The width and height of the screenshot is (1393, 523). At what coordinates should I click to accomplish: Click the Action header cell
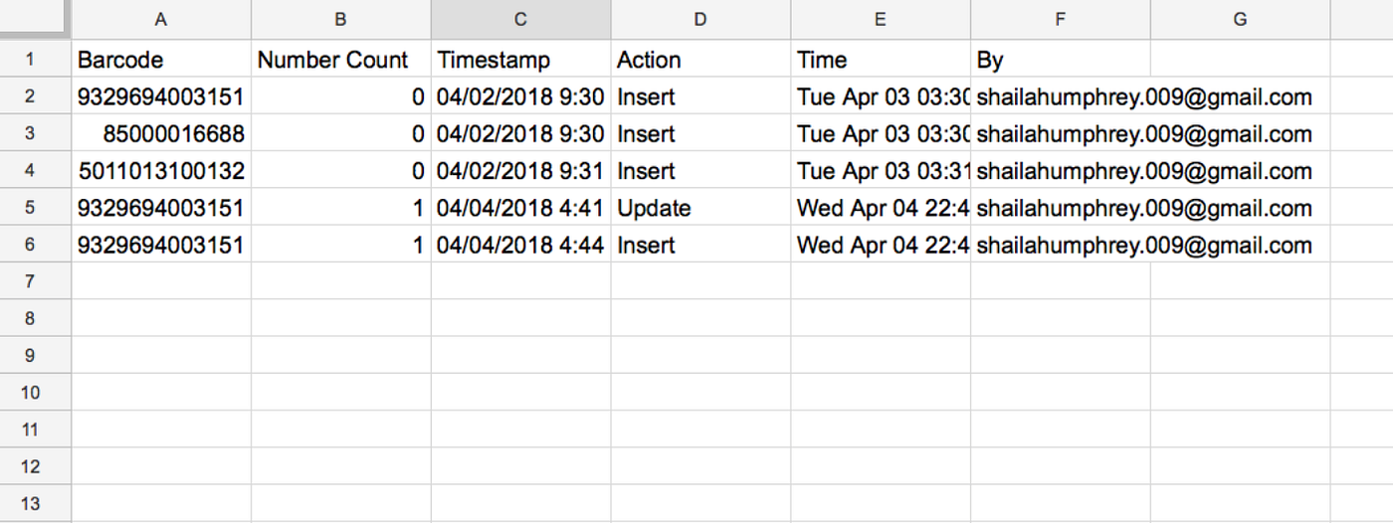(x=700, y=60)
